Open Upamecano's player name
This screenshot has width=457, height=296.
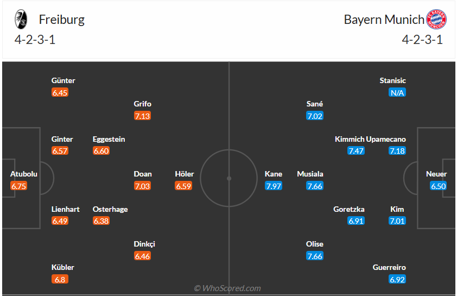(386, 139)
